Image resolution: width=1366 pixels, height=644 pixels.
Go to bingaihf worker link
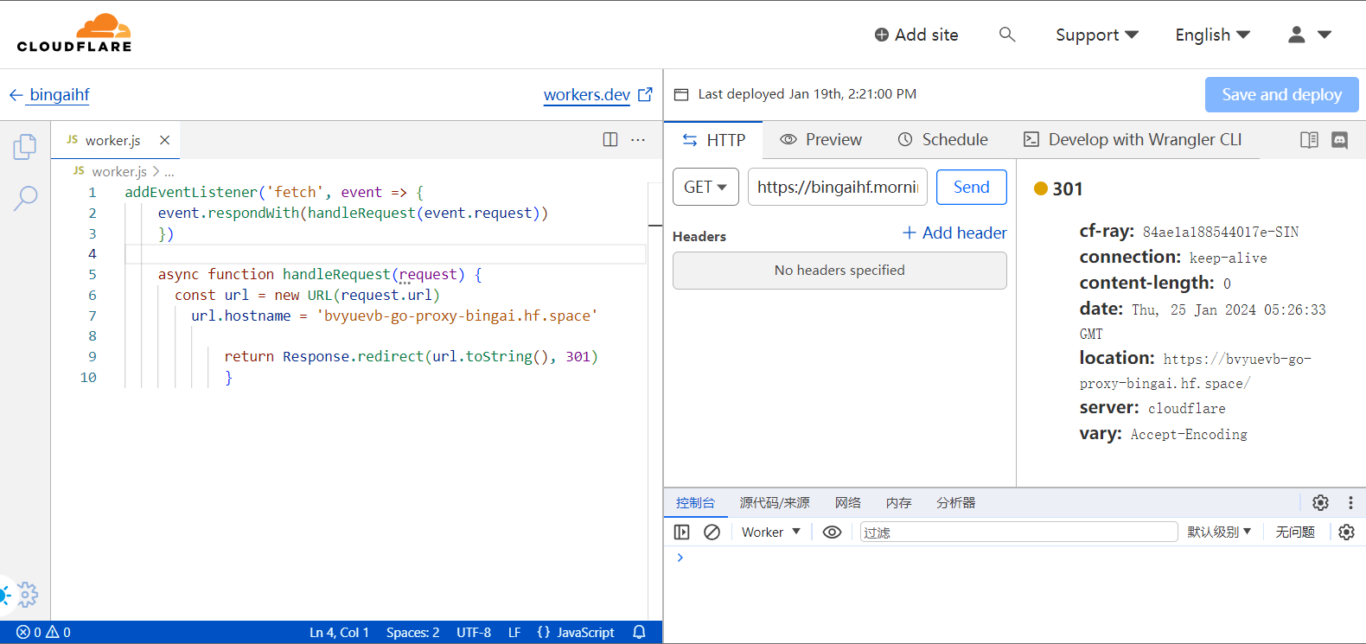[60, 95]
